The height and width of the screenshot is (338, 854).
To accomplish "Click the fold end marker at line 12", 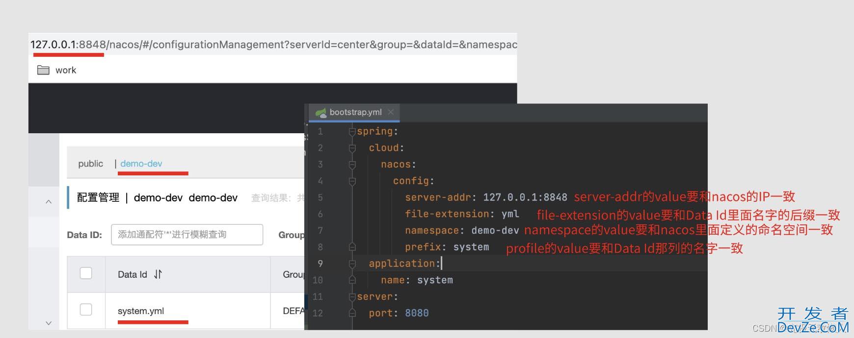I will tap(352, 313).
